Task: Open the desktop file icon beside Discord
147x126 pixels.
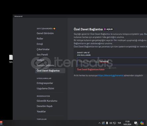Action: click(x=11, y=59)
